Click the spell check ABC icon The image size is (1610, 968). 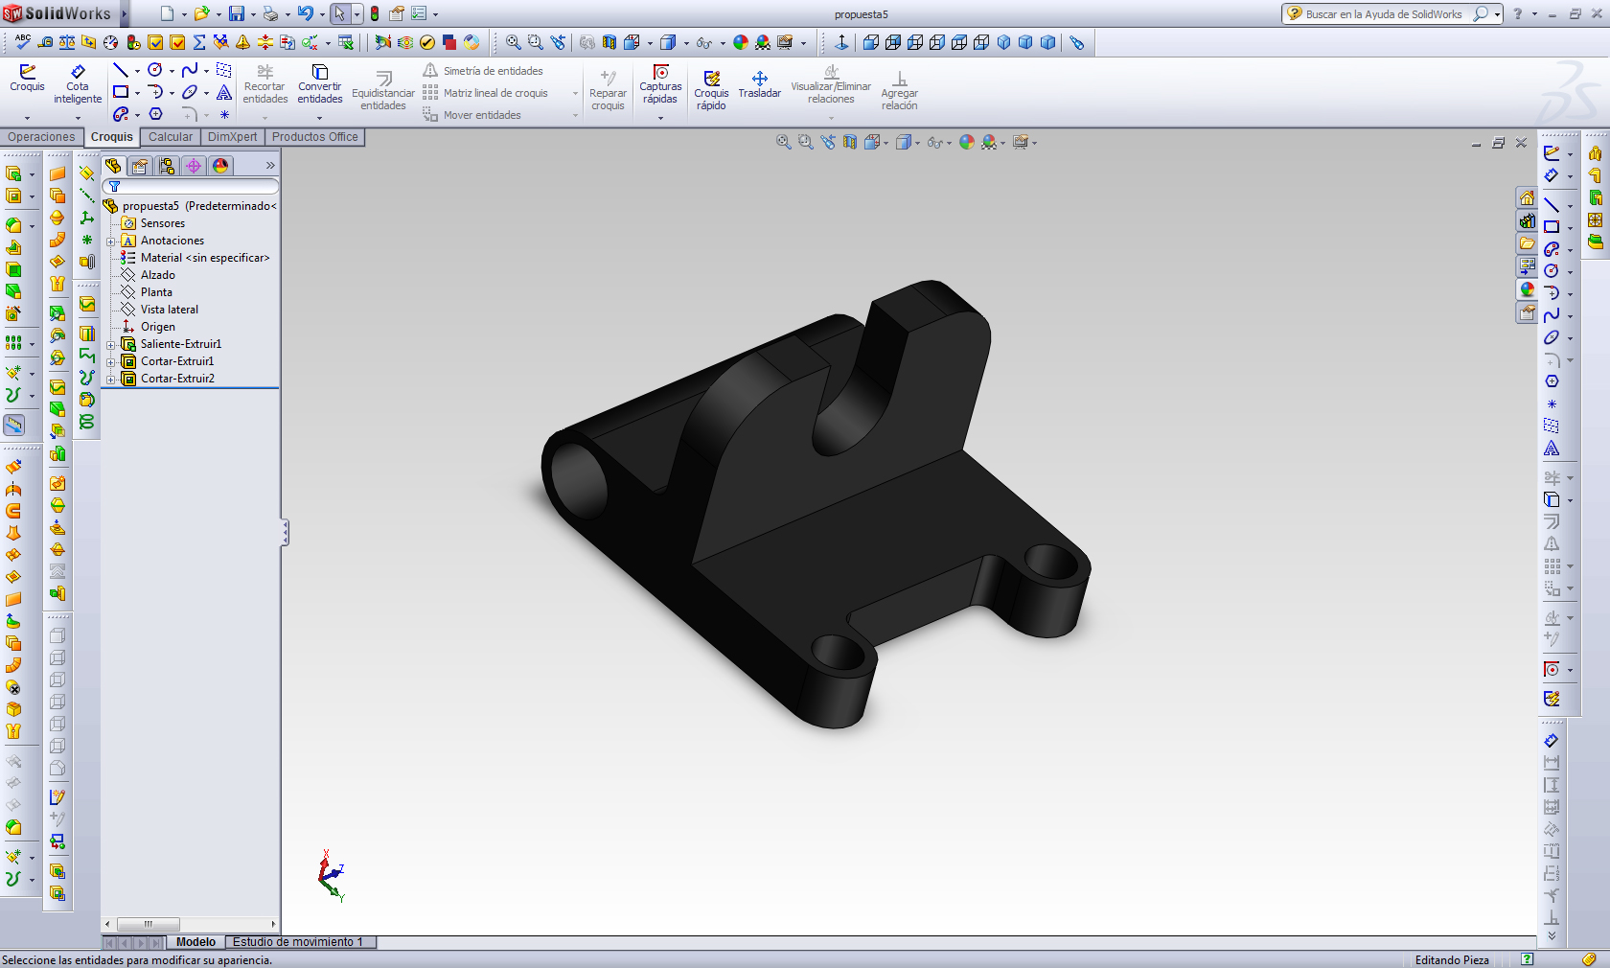tap(22, 42)
